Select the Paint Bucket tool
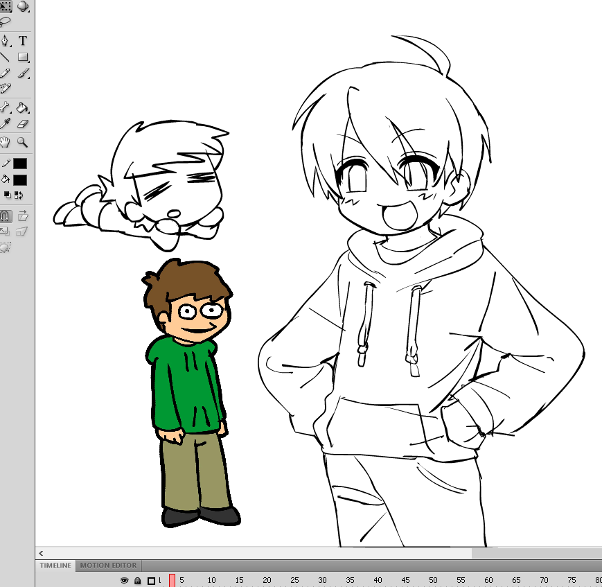Screen dimensions: 602x587 [x=23, y=107]
